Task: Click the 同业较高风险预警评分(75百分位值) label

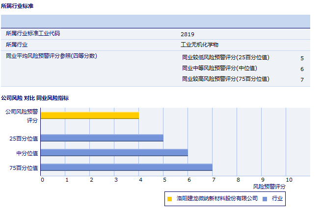Action: 226,79
